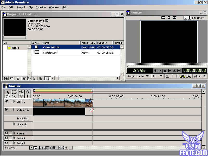The width and height of the screenshot is (208, 156).
Task: Open the Track Options dialog icon
Action: point(36,147)
